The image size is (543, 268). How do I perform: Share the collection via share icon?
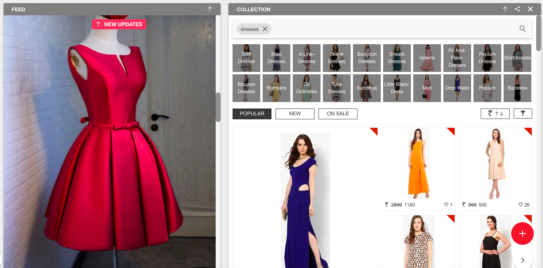[517, 9]
